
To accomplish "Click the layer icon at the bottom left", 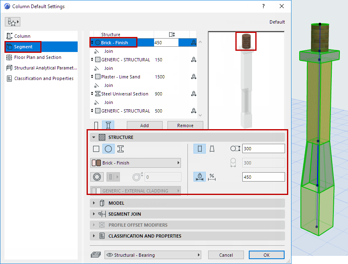I will click(96, 255).
